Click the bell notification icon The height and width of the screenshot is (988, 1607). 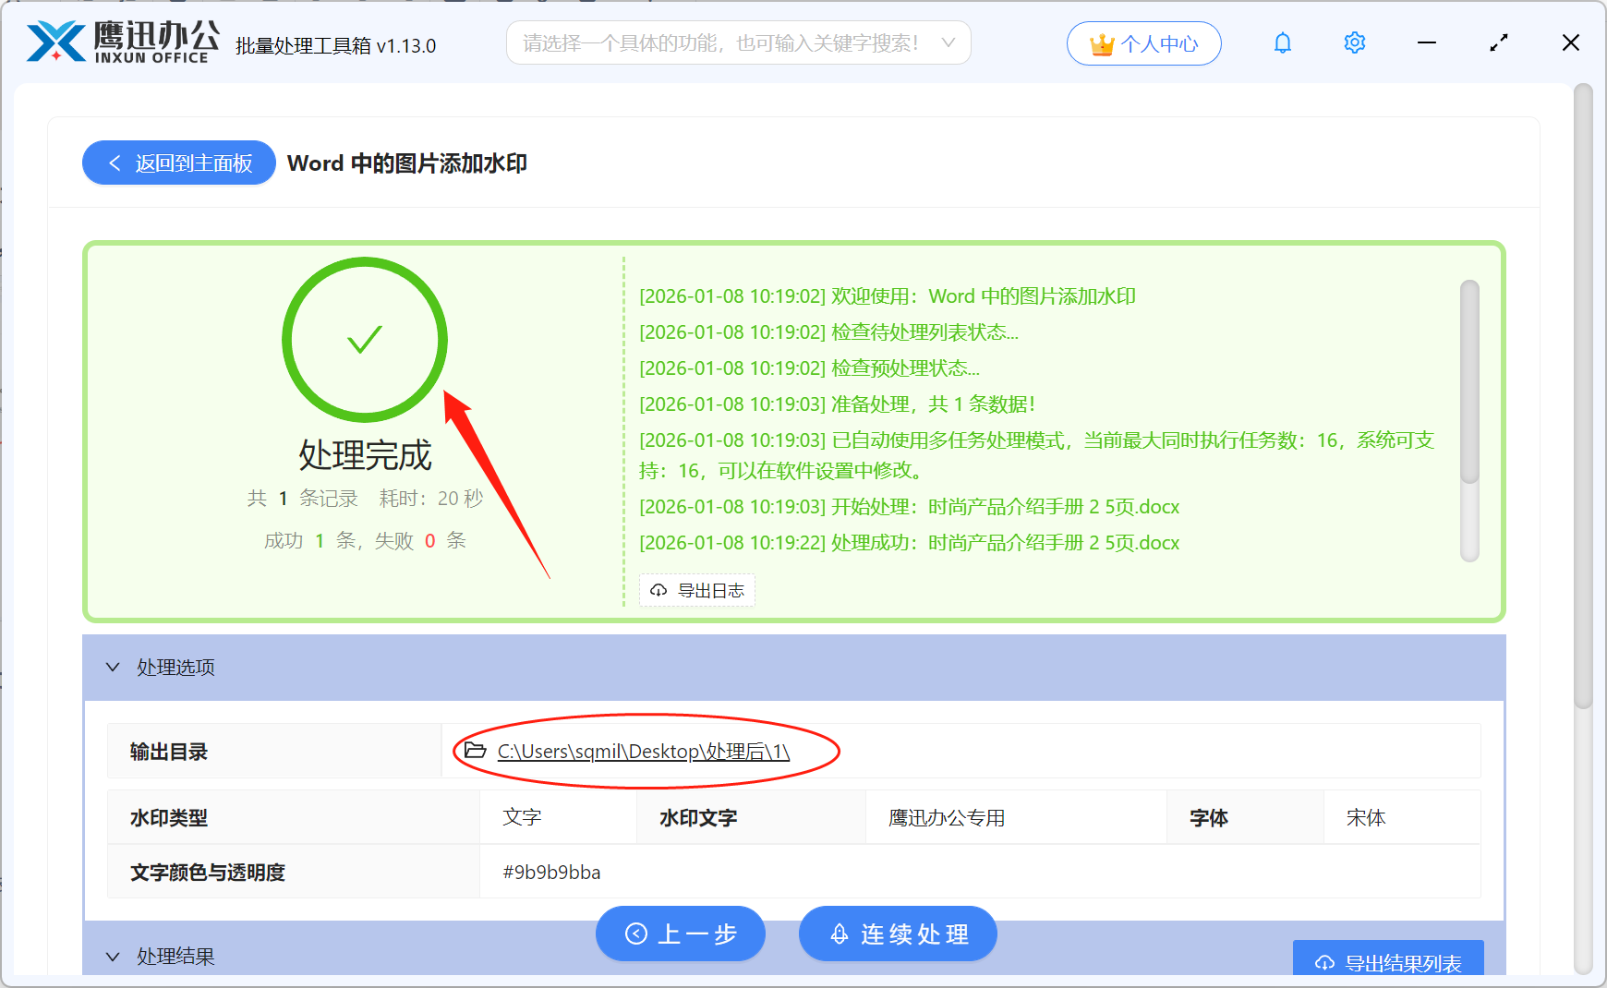click(x=1282, y=42)
